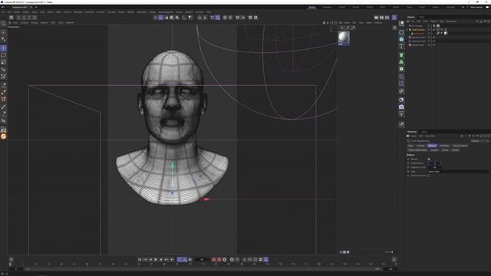Switch to the Takes tab
This screenshot has height=276, width=491.
[x=421, y=17]
